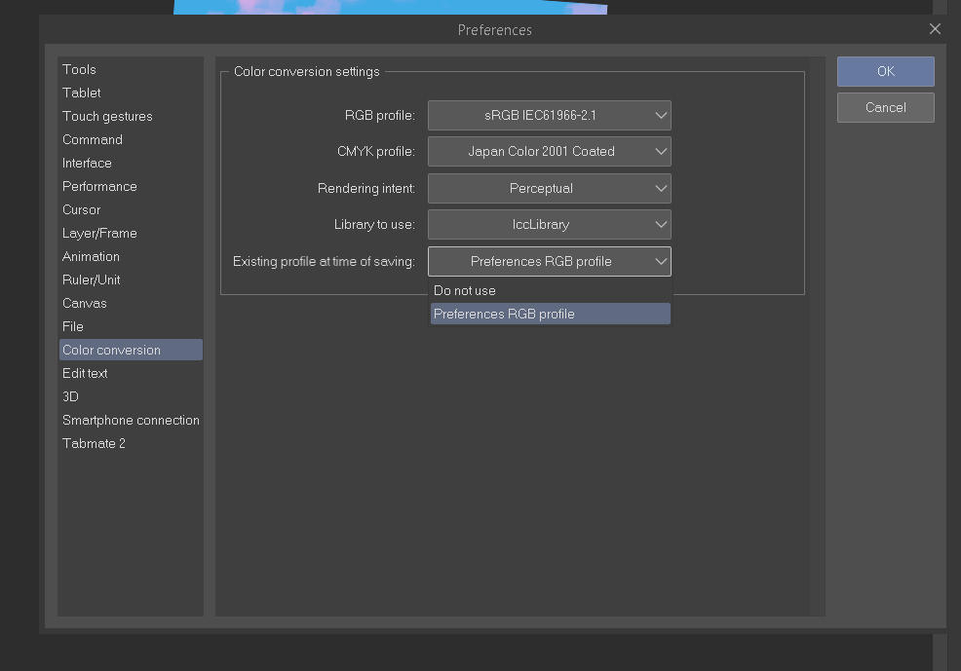Open the RGB profile dropdown

549,115
